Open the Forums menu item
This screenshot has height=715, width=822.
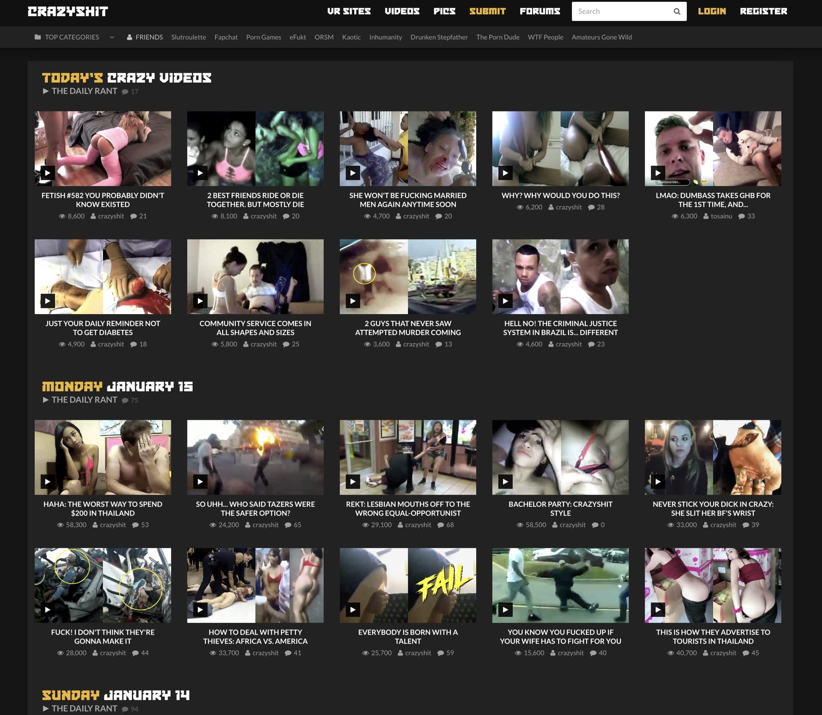(540, 11)
